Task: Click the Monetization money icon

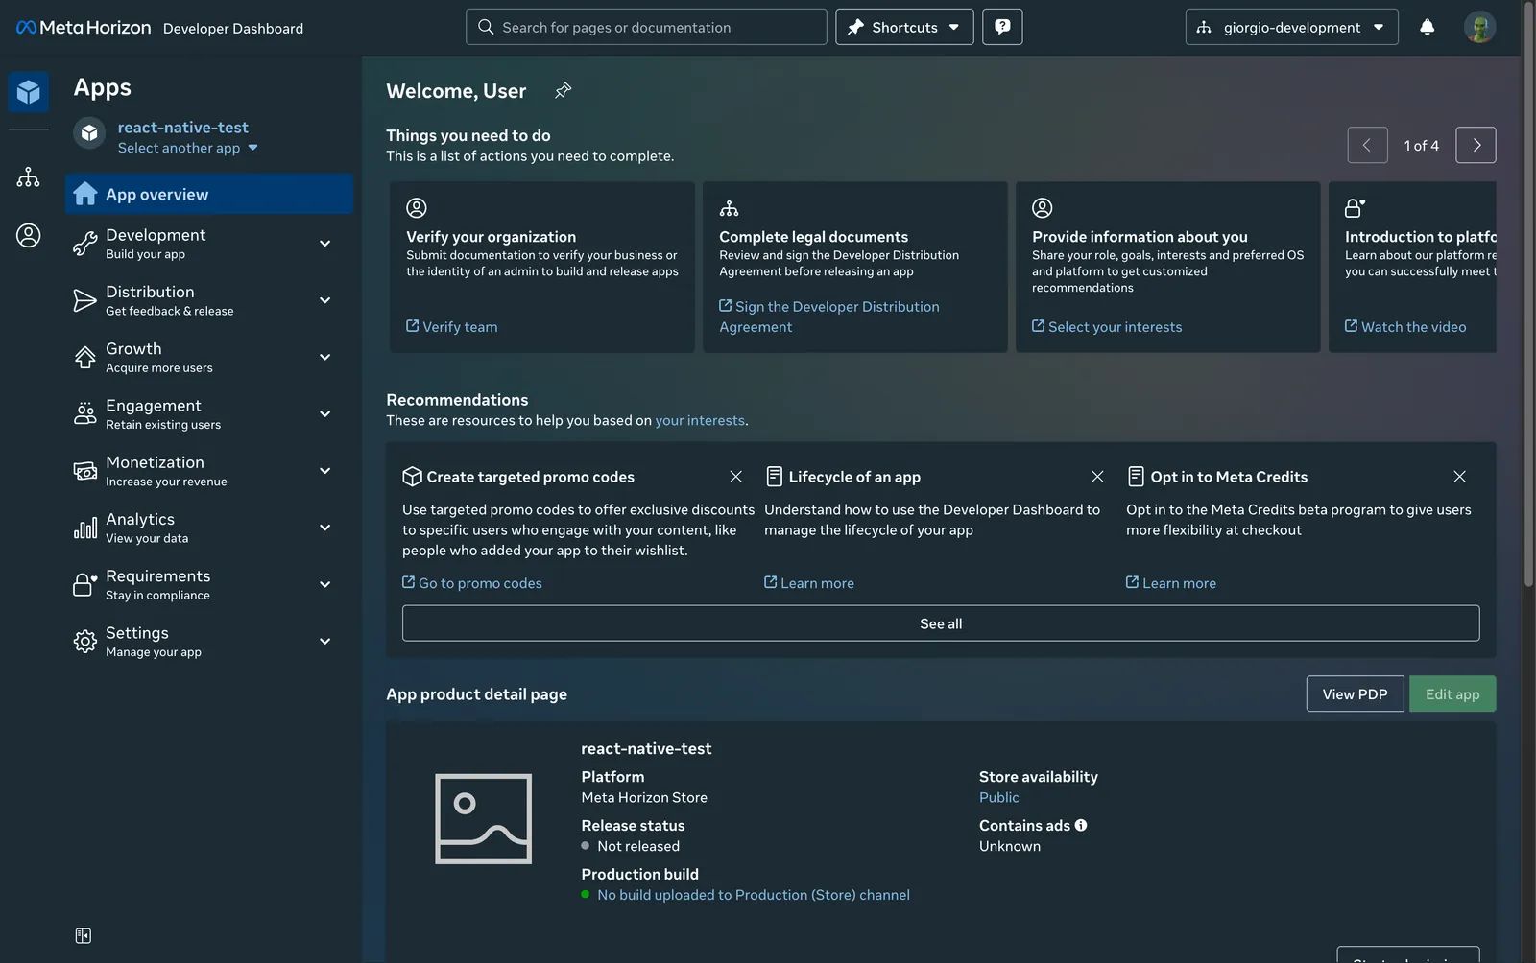Action: coord(85,471)
